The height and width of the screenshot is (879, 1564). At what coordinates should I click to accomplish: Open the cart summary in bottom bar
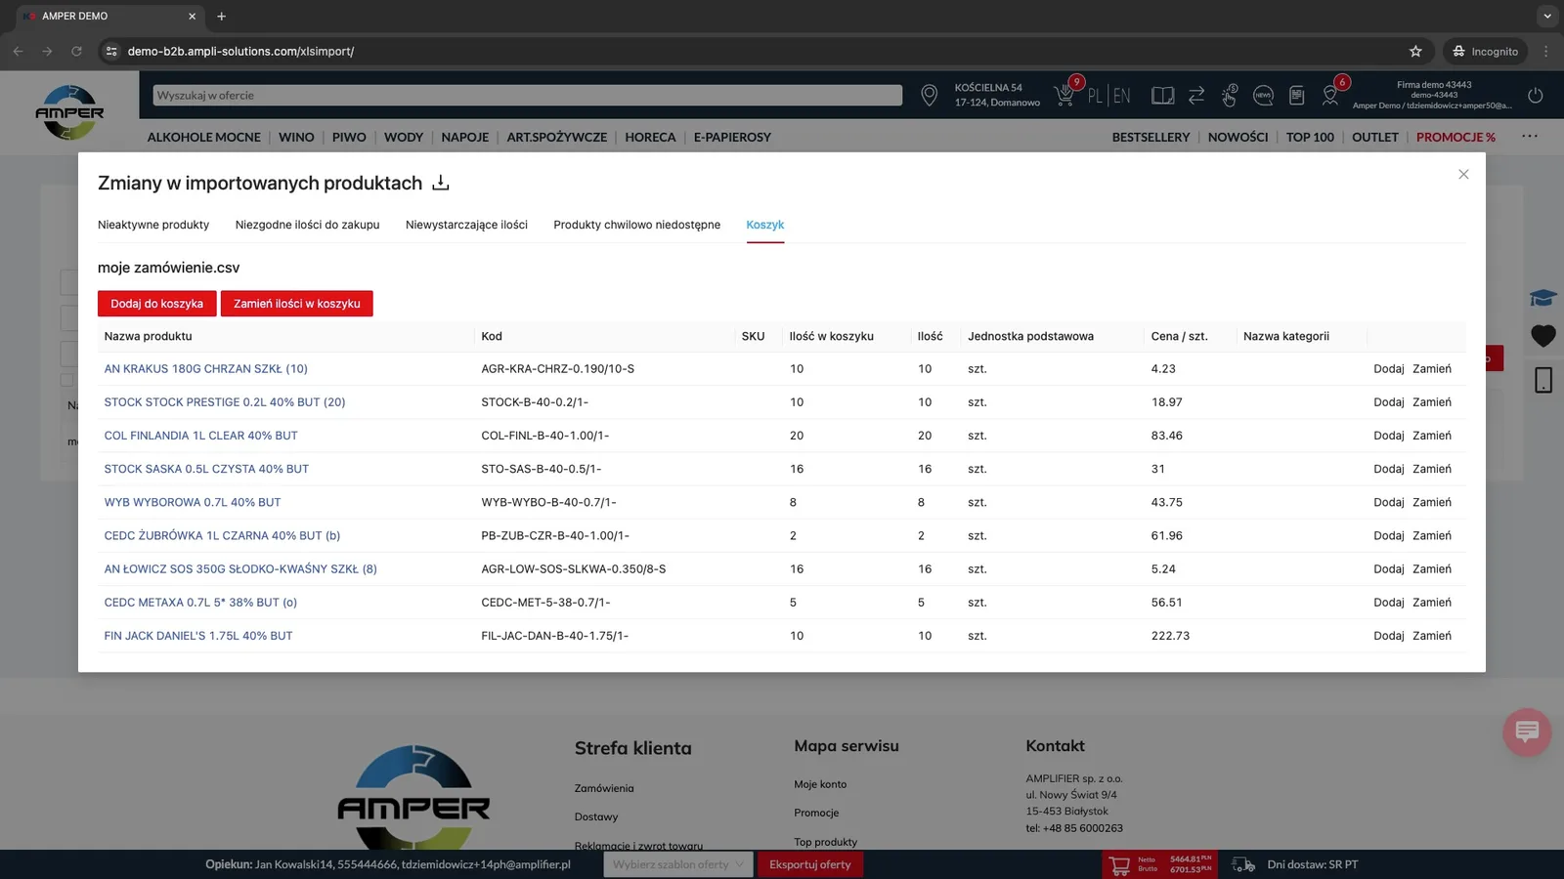point(1160,864)
